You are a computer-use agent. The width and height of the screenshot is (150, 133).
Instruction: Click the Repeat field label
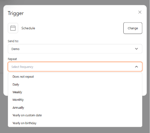pyautogui.click(x=12, y=59)
